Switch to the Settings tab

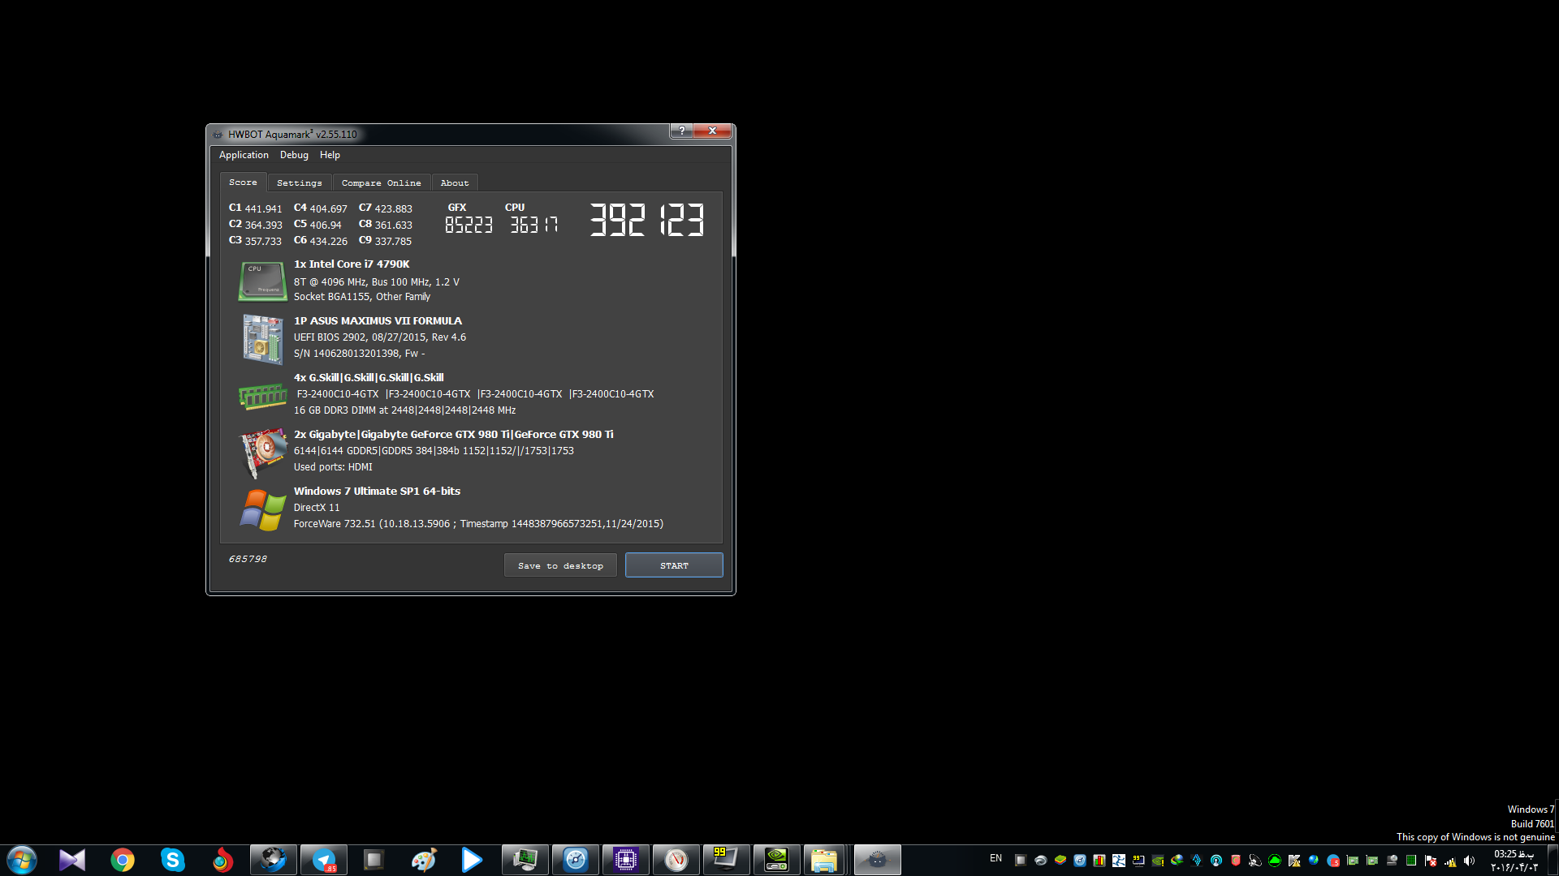pos(300,183)
